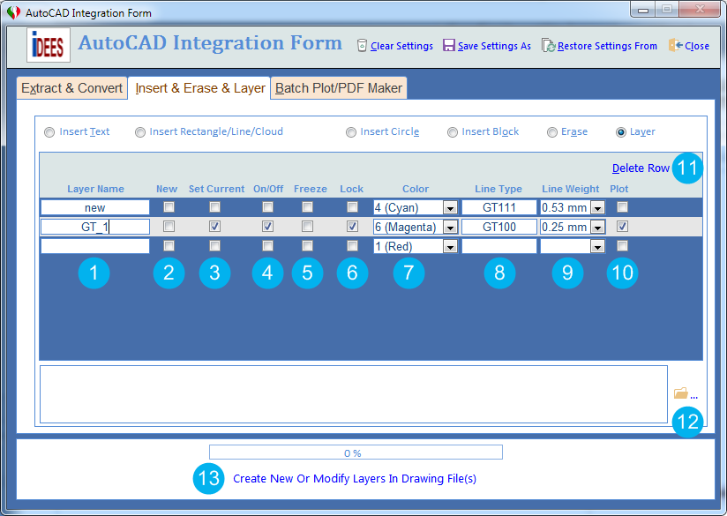Click the empty layer name field in Red row

click(x=95, y=246)
